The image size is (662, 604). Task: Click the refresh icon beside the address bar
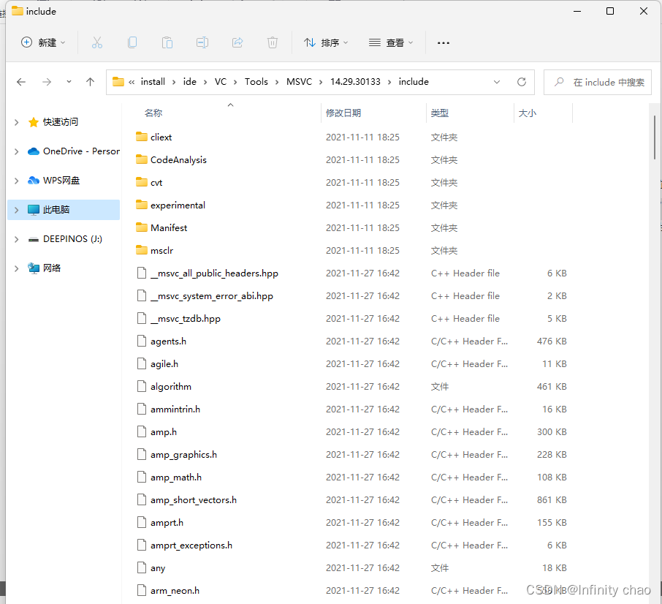pyautogui.click(x=521, y=82)
